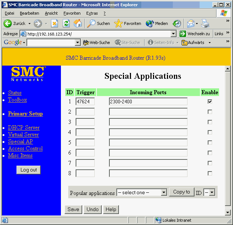This screenshot has height=225, width=233.
Task: Enable the checkbox for ID 2
Action: pos(210,112)
